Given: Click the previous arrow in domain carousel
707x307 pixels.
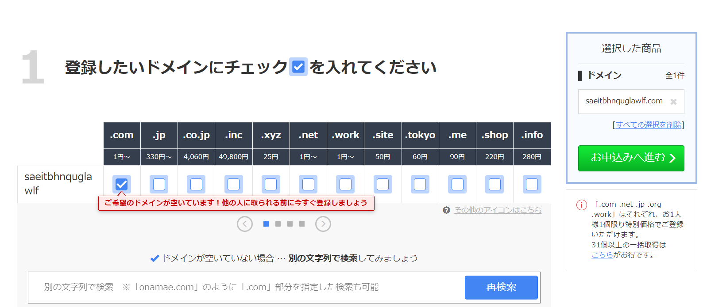Looking at the screenshot, I should (245, 224).
